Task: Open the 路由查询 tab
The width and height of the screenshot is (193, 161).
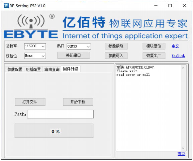Action: click(52, 70)
